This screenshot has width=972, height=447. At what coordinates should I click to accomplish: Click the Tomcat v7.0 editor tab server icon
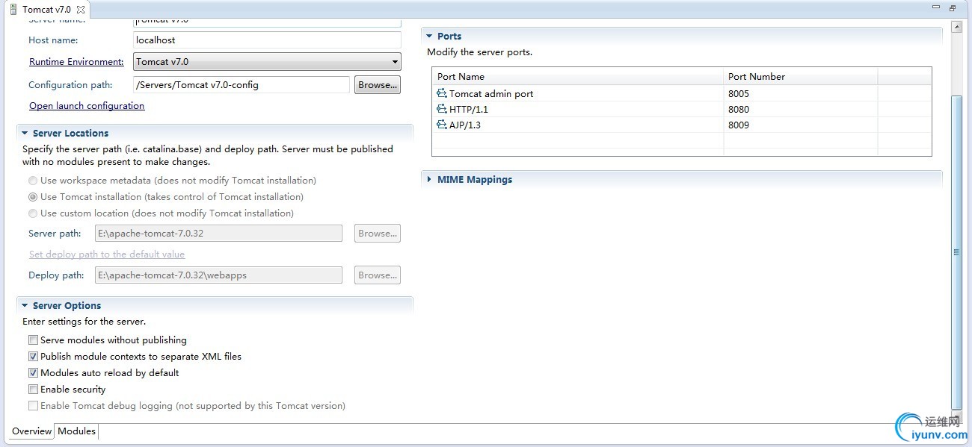[13, 10]
